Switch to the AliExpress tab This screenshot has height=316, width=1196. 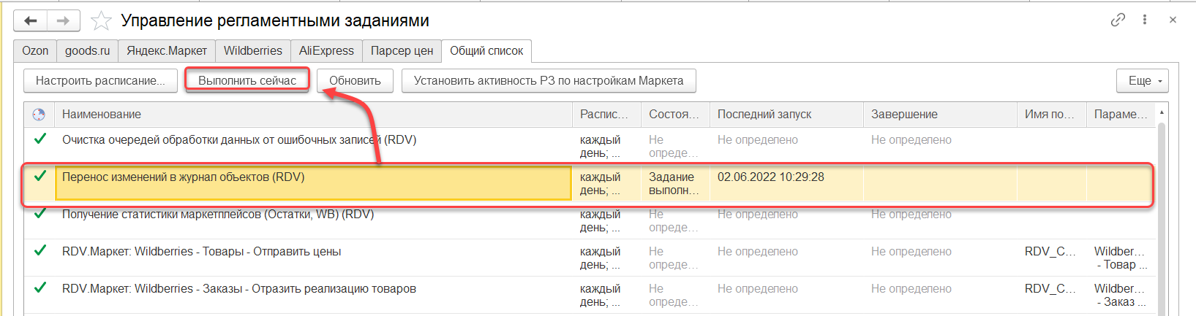326,51
